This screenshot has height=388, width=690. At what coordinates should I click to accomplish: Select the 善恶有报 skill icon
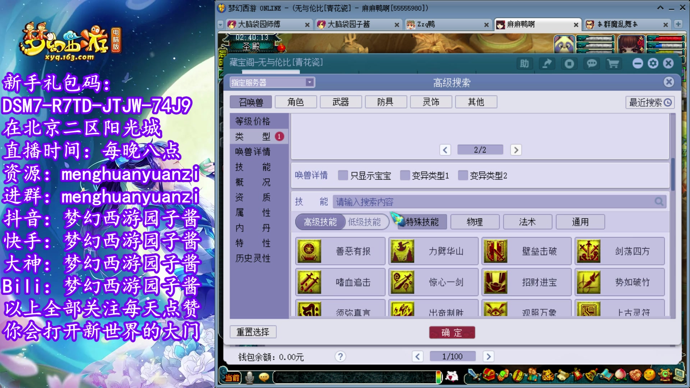click(309, 251)
